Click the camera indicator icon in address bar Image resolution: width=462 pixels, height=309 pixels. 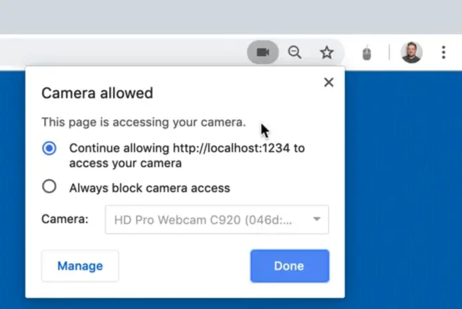[262, 53]
